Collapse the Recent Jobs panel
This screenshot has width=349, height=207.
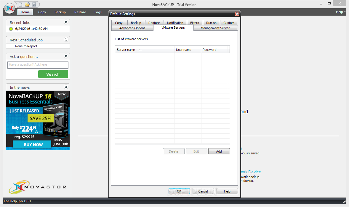click(66, 22)
